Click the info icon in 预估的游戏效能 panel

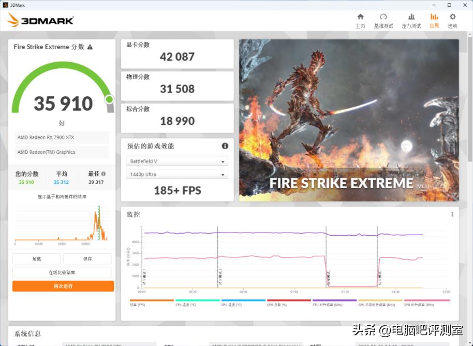[225, 146]
